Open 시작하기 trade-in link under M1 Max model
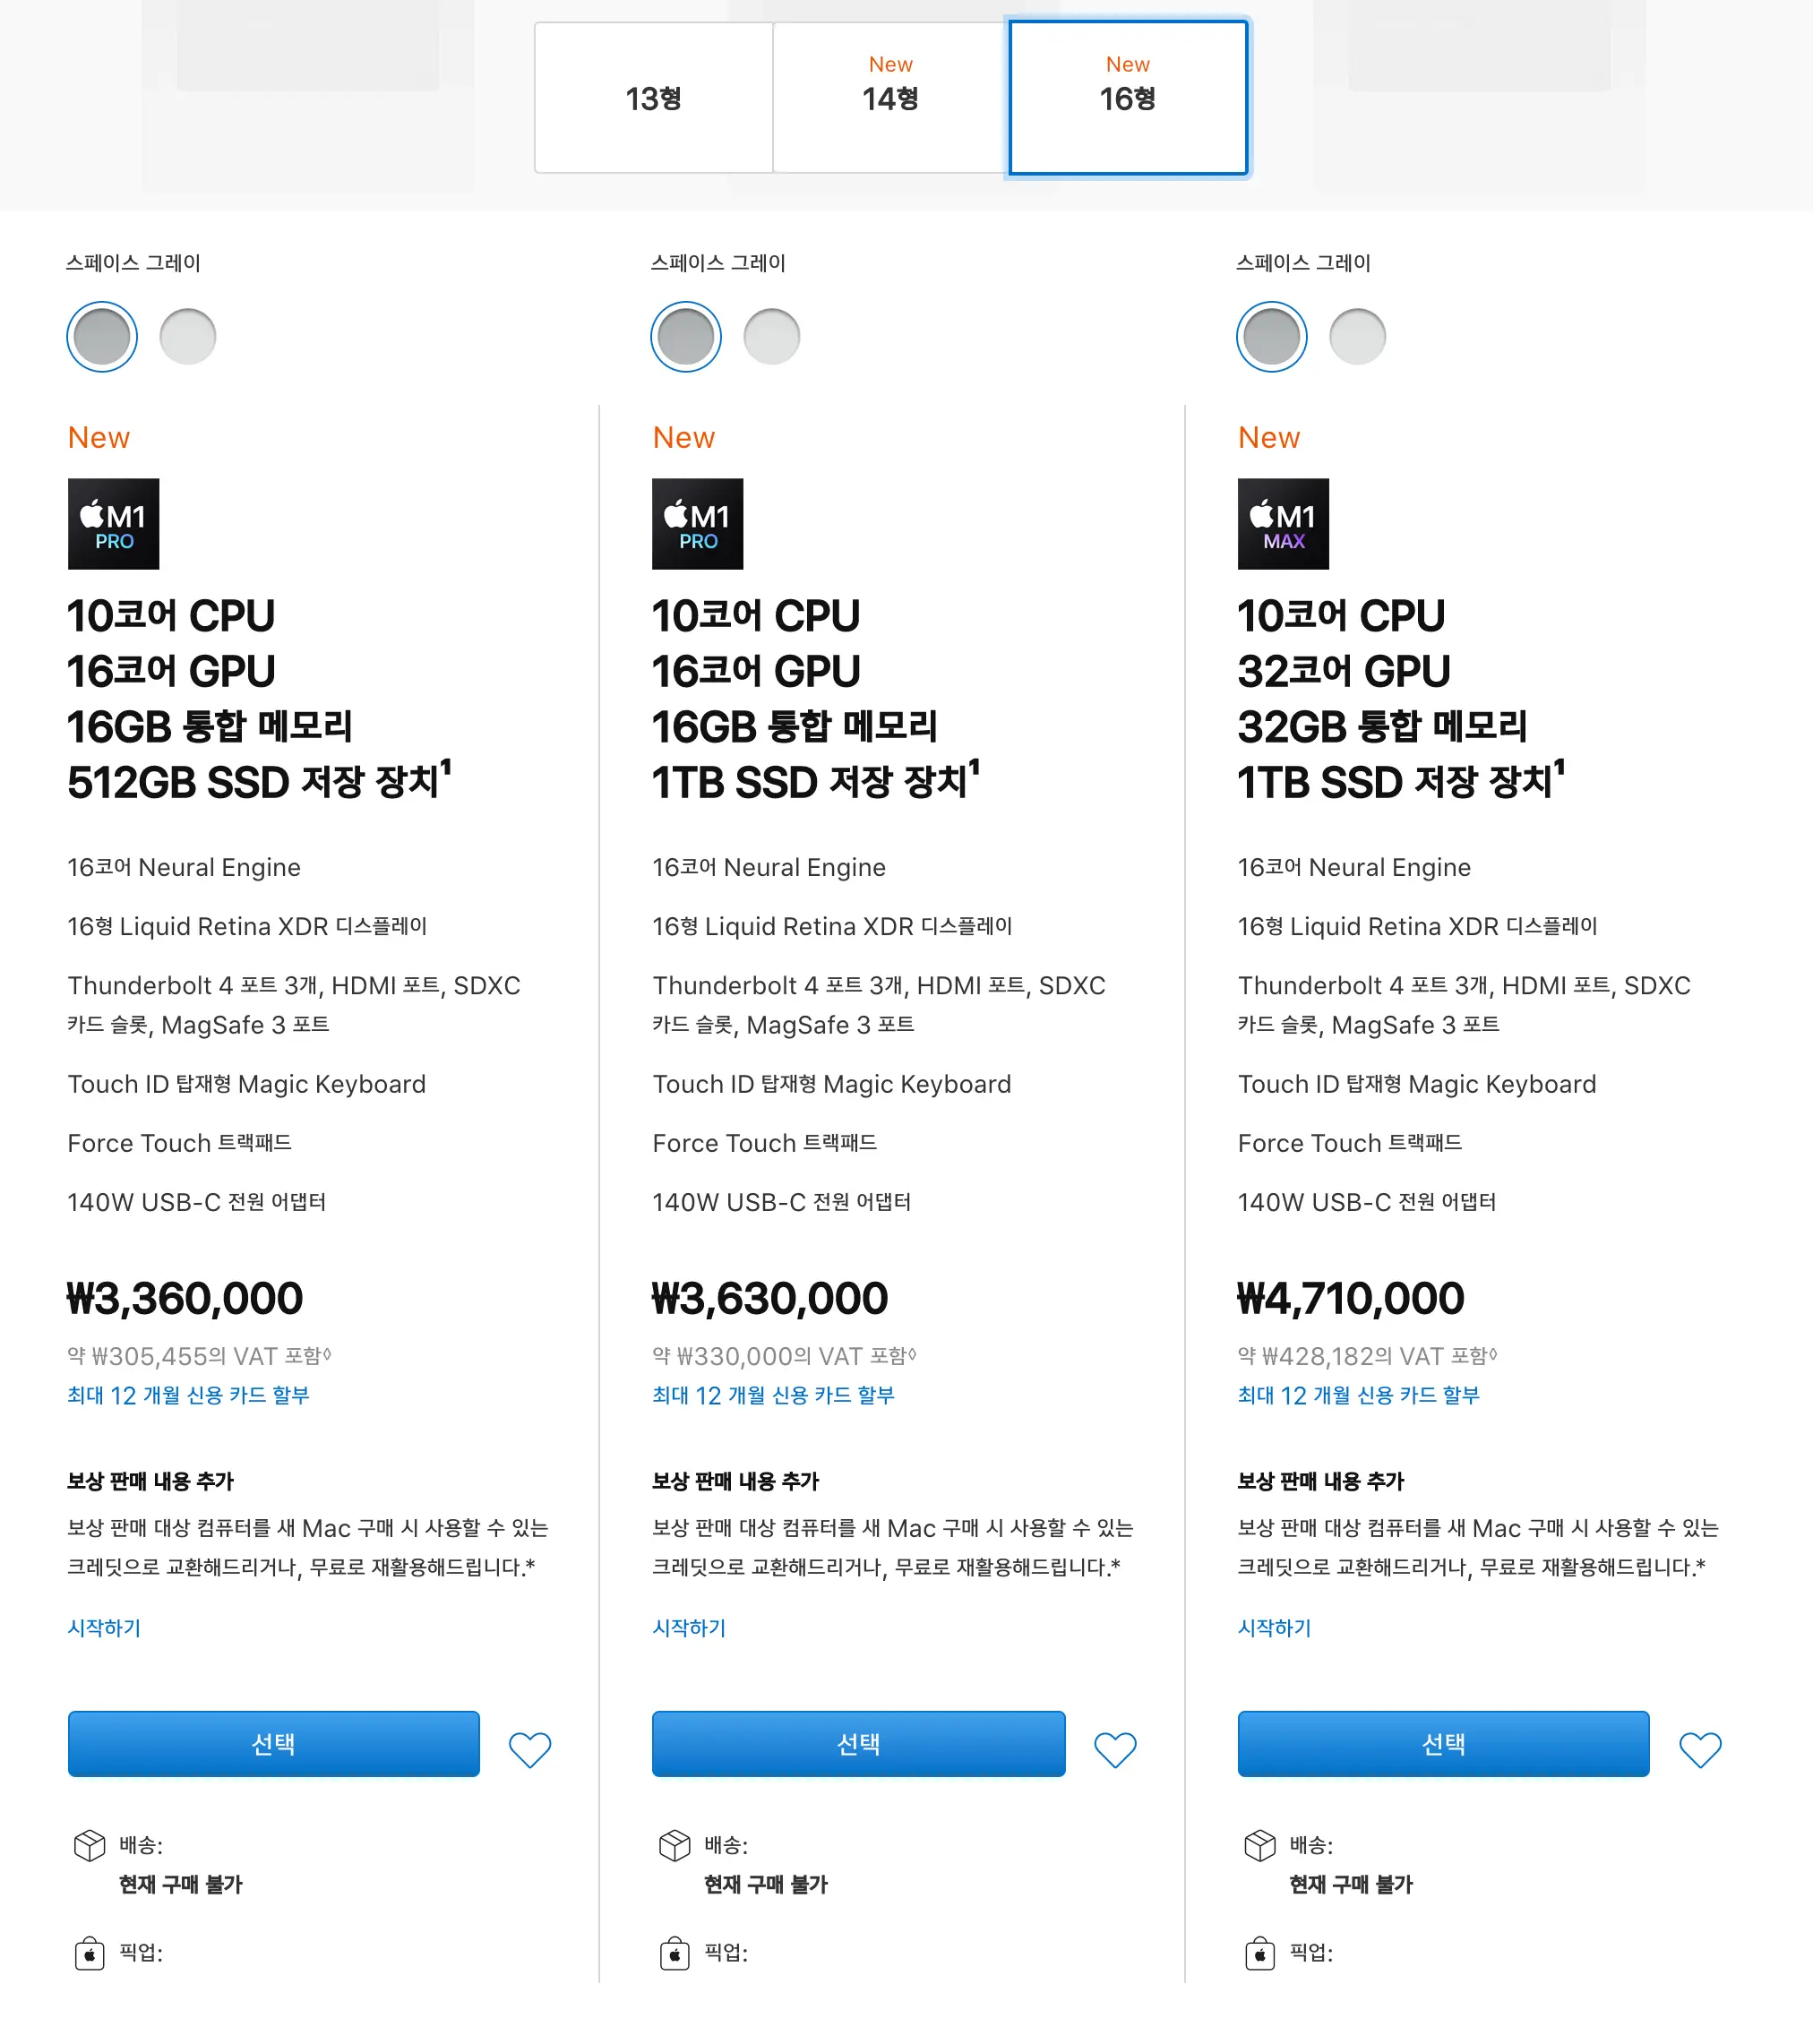 (x=1274, y=1628)
